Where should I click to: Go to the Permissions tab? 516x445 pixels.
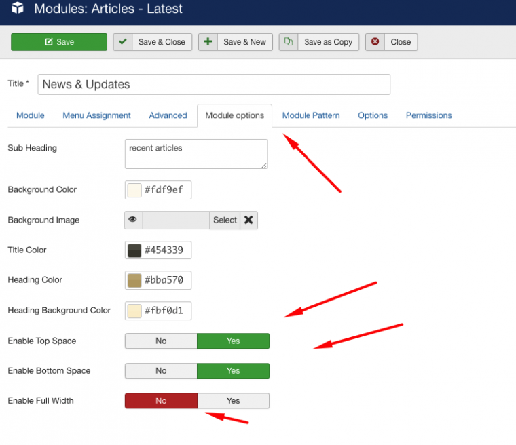[x=428, y=115]
